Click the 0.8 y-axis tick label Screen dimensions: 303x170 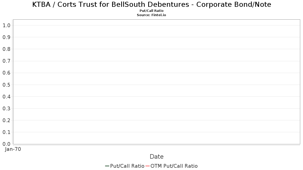pos(6,49)
